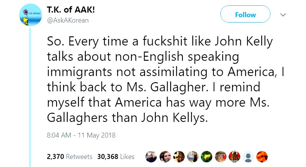Open the default gray silhouette liker avatar
306x167 pixels.
(x=248, y=156)
